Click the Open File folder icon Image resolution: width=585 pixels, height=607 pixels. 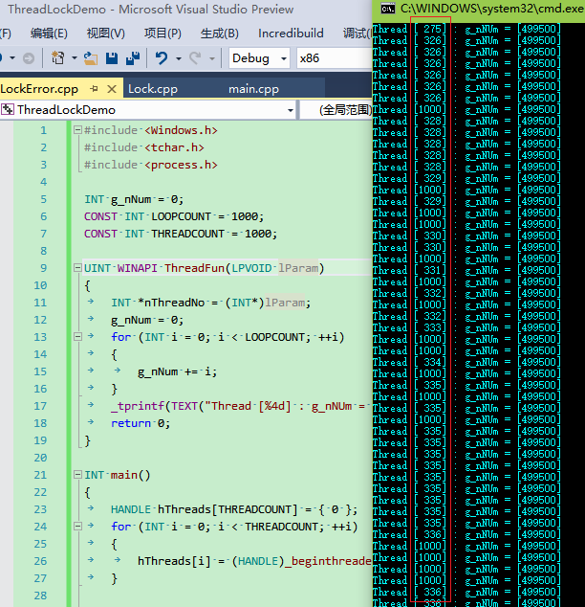click(91, 58)
